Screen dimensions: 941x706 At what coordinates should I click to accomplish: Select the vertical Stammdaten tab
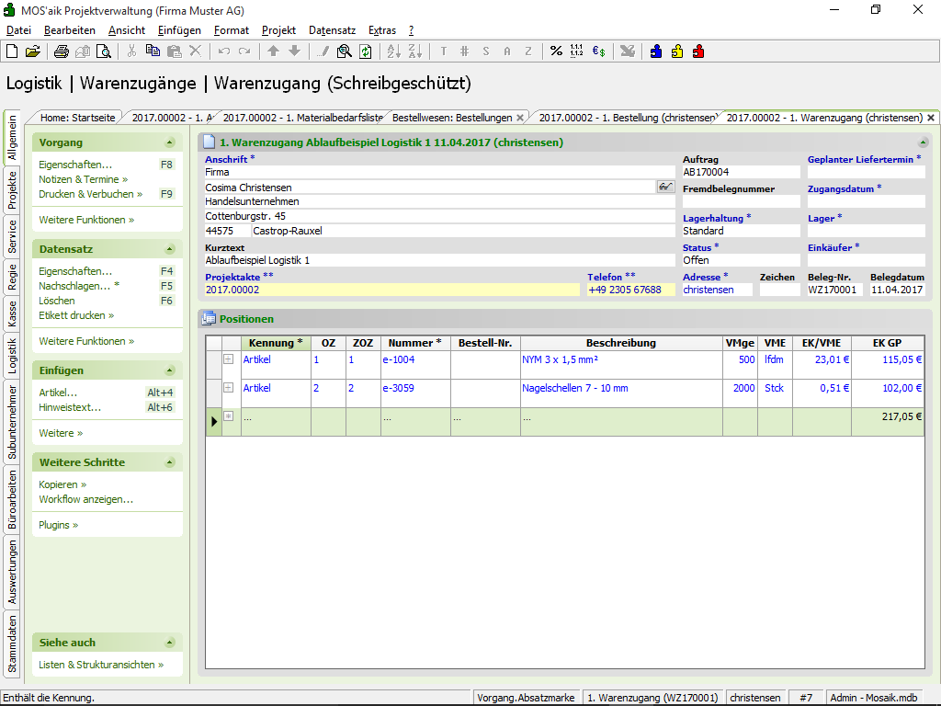pyautogui.click(x=12, y=643)
